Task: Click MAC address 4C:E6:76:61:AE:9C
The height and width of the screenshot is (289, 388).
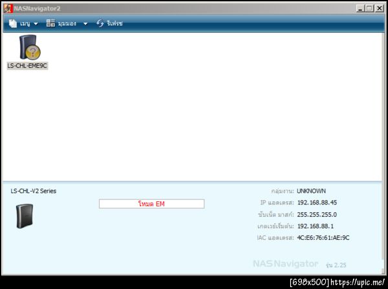Action: (x=323, y=237)
